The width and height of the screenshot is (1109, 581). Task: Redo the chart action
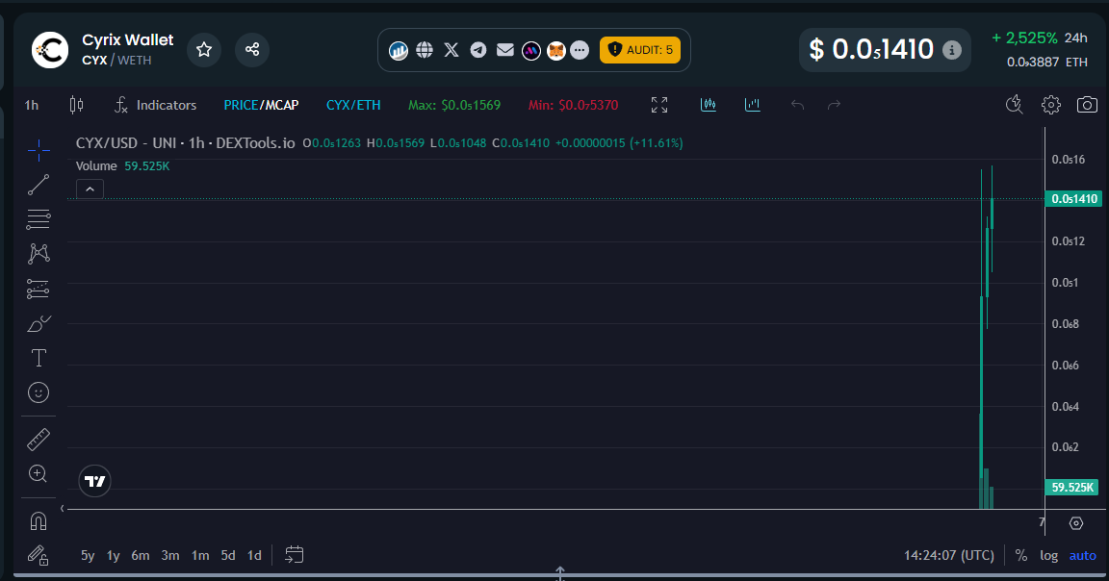pyautogui.click(x=834, y=105)
